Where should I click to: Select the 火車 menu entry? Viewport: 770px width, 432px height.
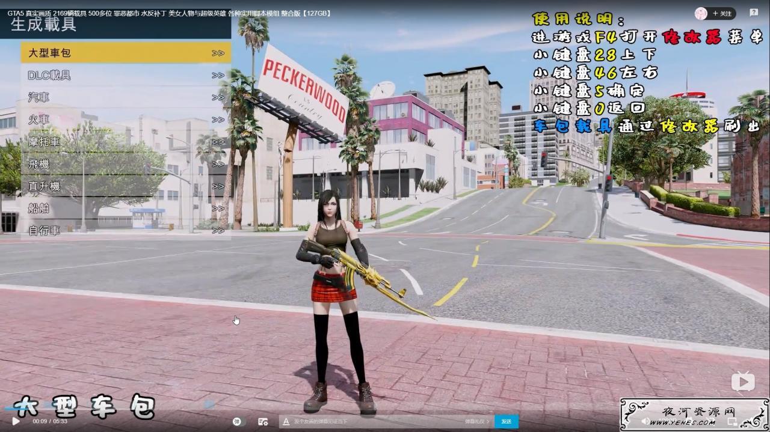[126, 120]
